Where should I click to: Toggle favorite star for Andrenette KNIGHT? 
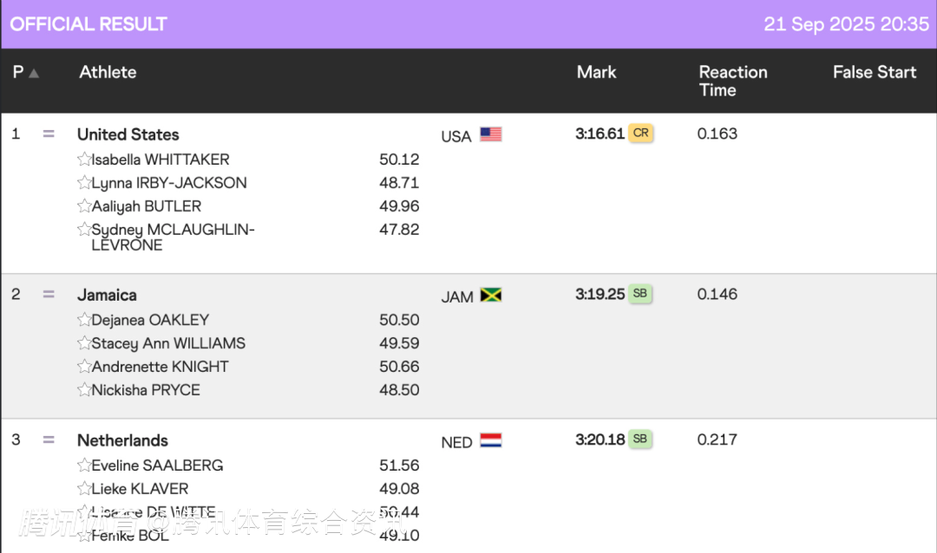(x=84, y=367)
